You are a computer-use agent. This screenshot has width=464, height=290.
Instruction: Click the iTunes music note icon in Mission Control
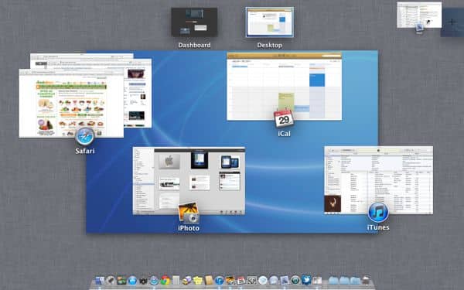click(x=378, y=213)
